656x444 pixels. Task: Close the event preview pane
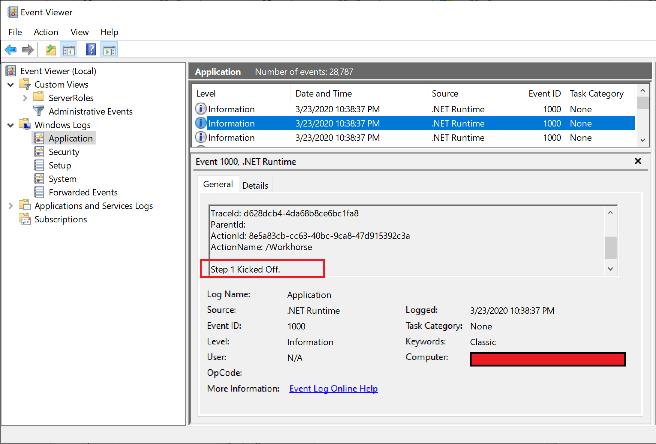638,161
